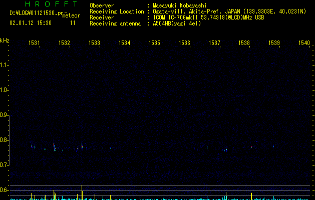Click the 1531 time axis marker
The height and width of the screenshot is (200, 315).
pyautogui.click(x=34, y=43)
